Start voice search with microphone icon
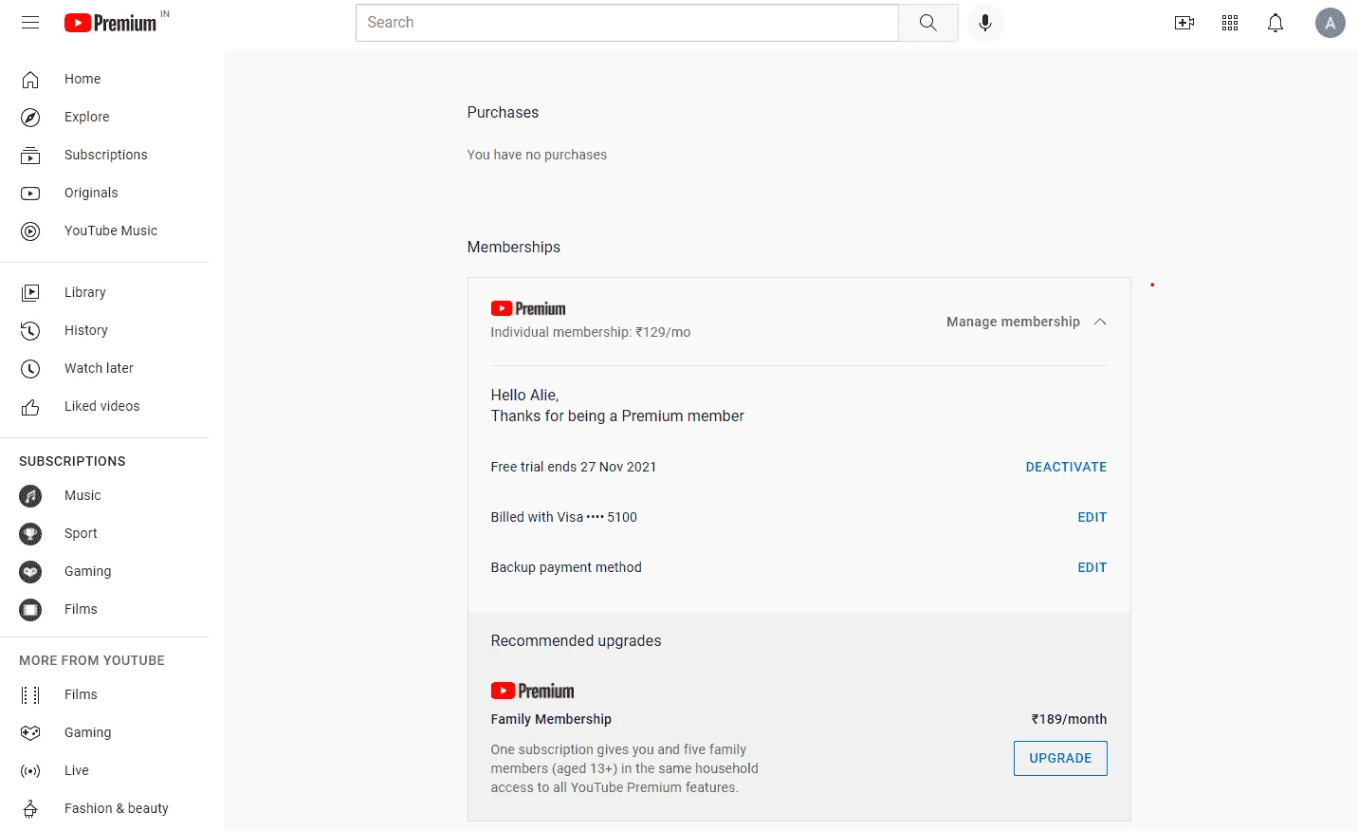 [x=985, y=23]
